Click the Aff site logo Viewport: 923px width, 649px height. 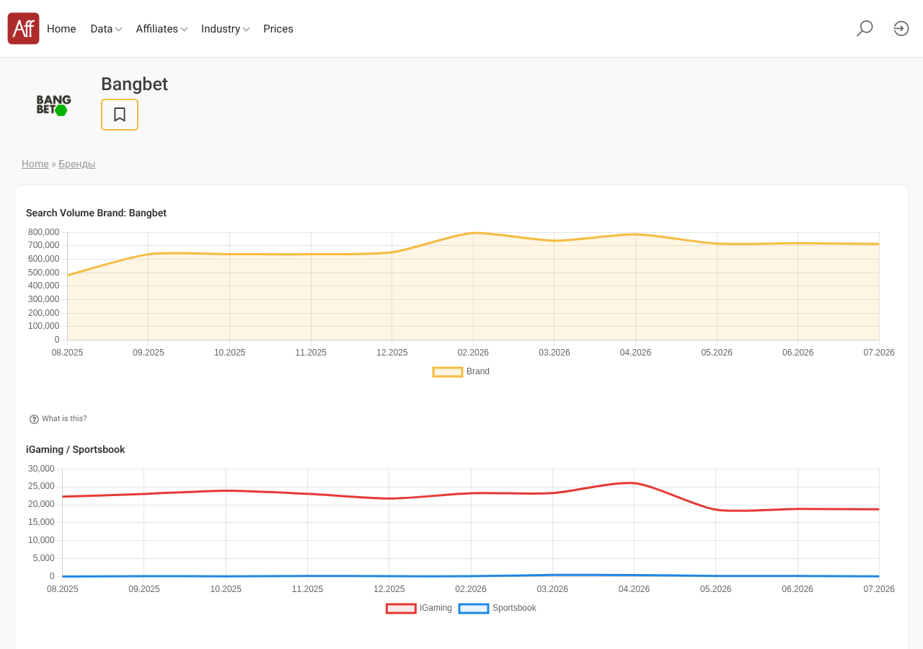[x=23, y=28]
